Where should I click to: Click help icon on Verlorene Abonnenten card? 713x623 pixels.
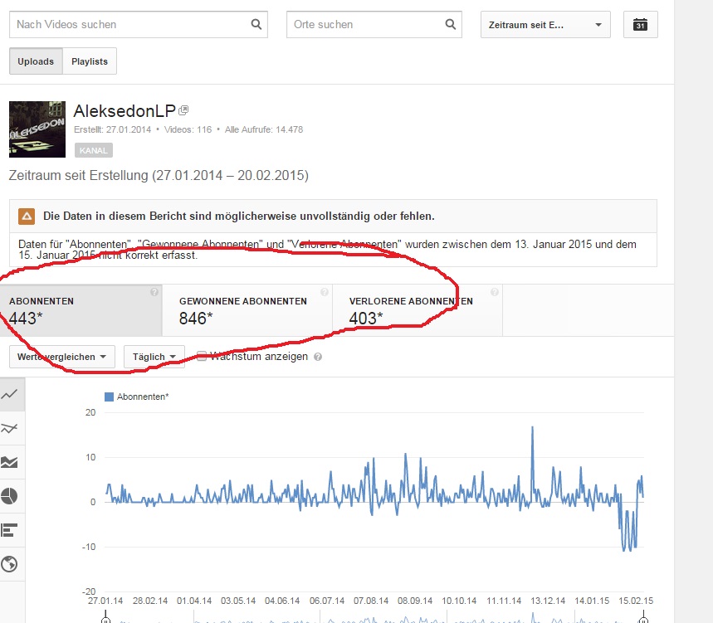click(495, 292)
